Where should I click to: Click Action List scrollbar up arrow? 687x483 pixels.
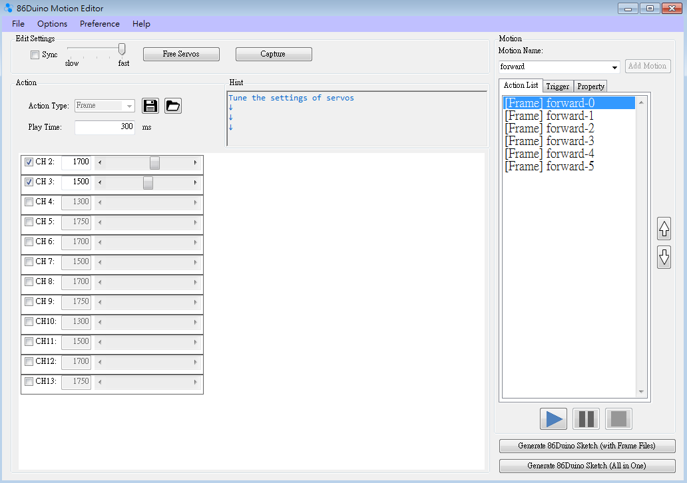pyautogui.click(x=641, y=102)
